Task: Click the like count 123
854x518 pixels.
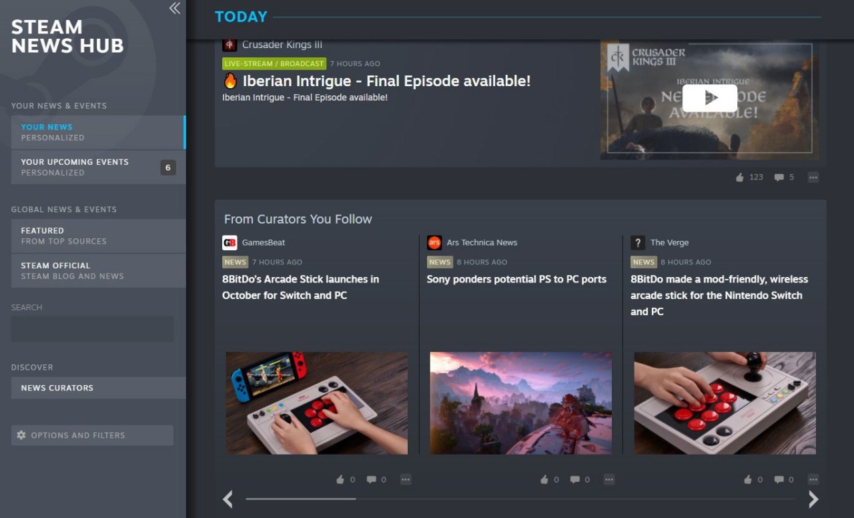Action: 756,178
